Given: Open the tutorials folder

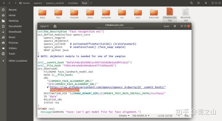Looking at the screenshot, I should coord(154,14).
